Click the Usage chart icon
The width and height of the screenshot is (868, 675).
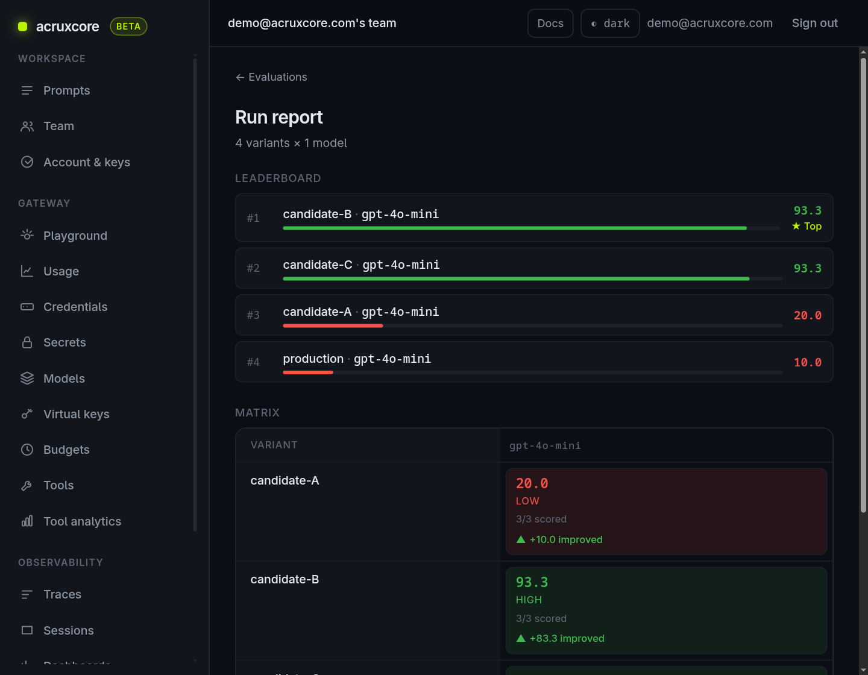27,271
